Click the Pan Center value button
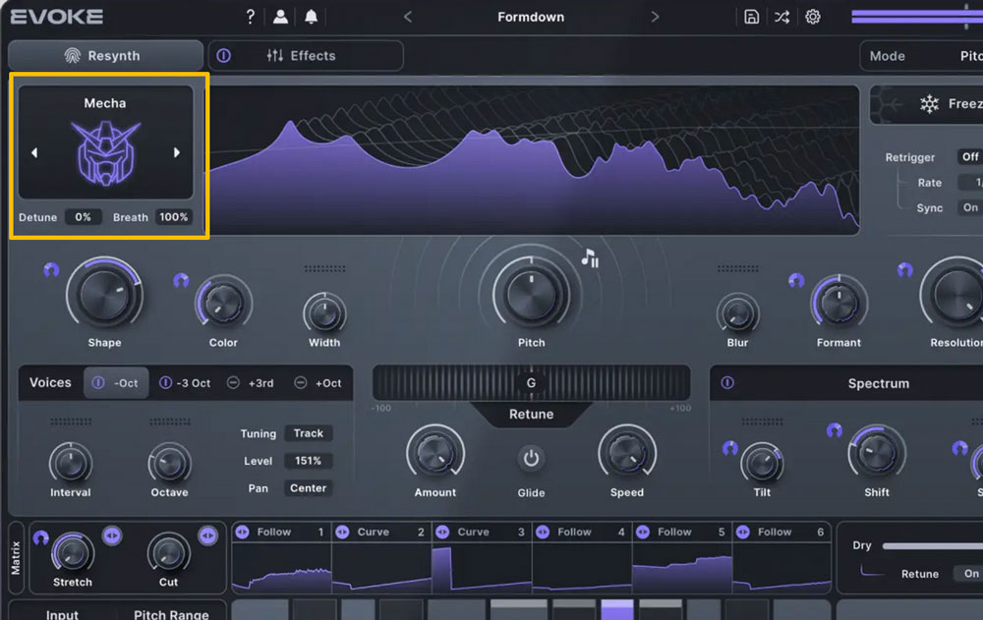983x620 pixels. pos(309,488)
